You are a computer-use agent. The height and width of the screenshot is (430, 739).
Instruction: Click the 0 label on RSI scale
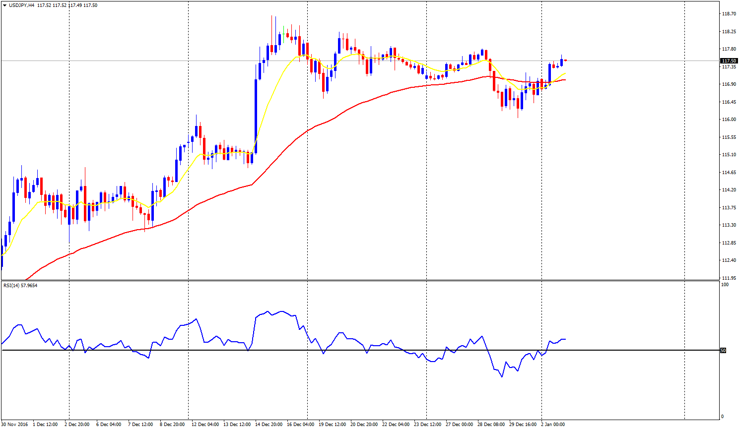pyautogui.click(x=722, y=417)
